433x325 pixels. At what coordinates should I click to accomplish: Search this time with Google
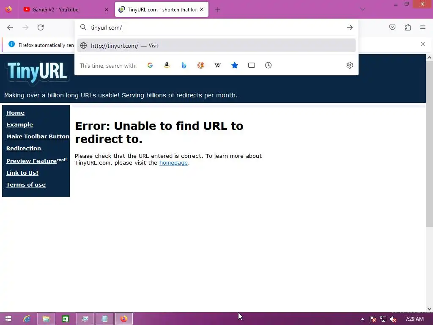tap(150, 65)
